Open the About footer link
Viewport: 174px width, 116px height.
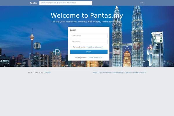coord(95,72)
